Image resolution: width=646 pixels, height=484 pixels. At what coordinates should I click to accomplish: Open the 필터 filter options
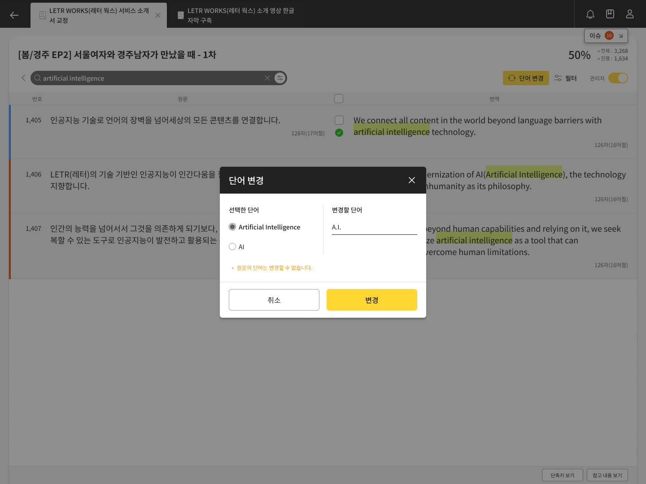coord(565,78)
